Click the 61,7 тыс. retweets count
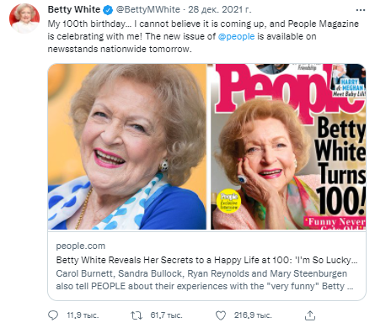Viewport: 375px width, 328px height. click(166, 315)
